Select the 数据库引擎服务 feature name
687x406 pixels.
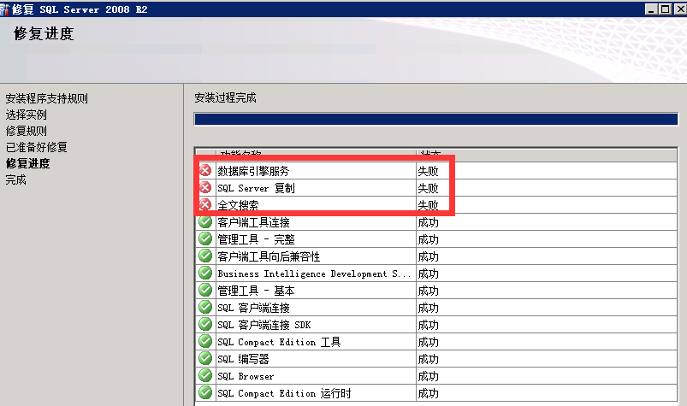coord(253,171)
